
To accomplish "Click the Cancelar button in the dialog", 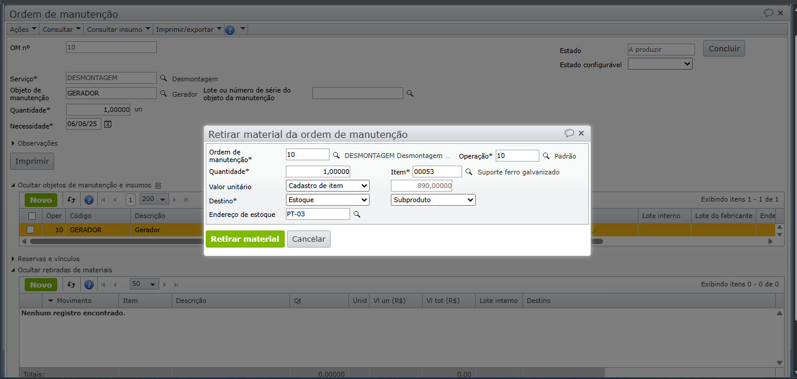I will (x=309, y=239).
